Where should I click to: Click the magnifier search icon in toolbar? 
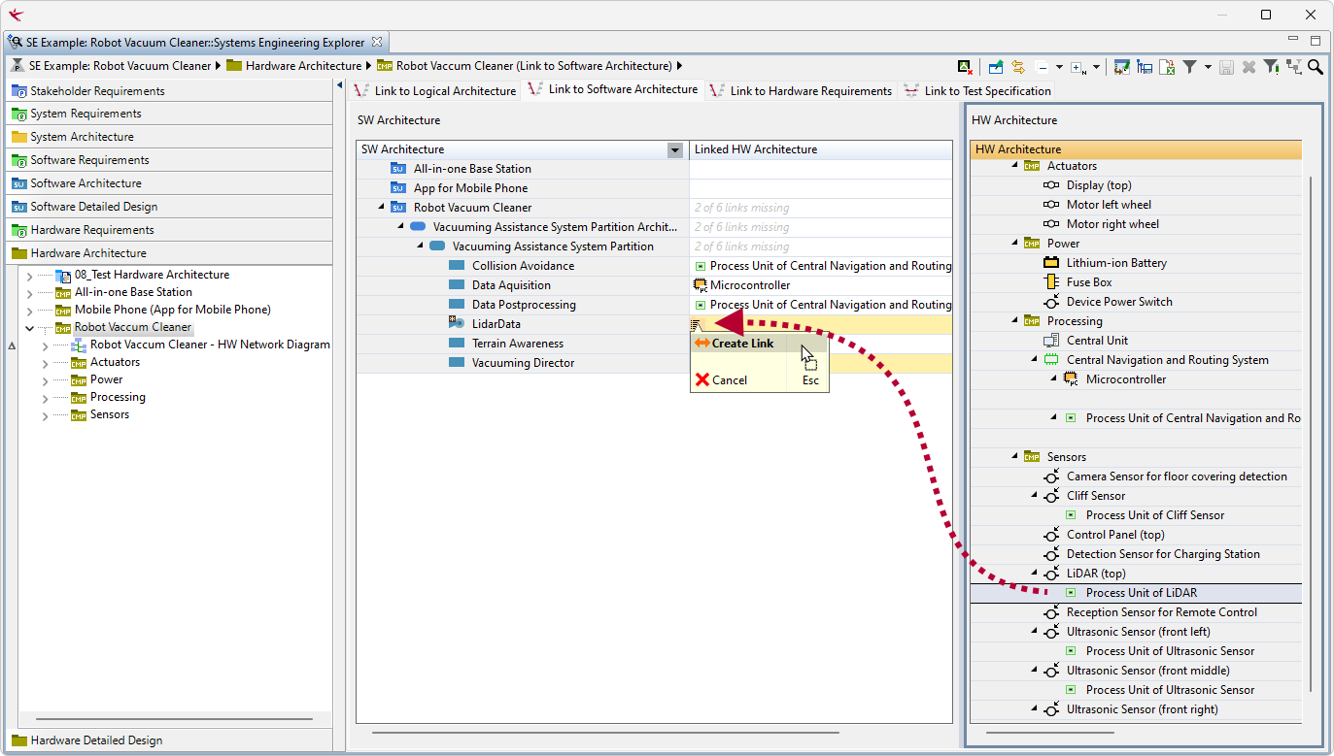1315,67
